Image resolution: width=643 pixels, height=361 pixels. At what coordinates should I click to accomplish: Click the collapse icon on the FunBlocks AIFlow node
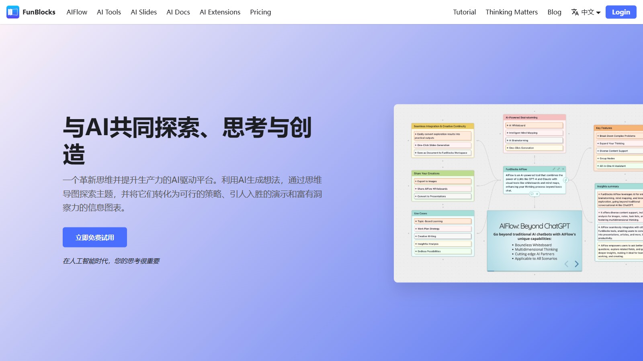tap(559, 169)
